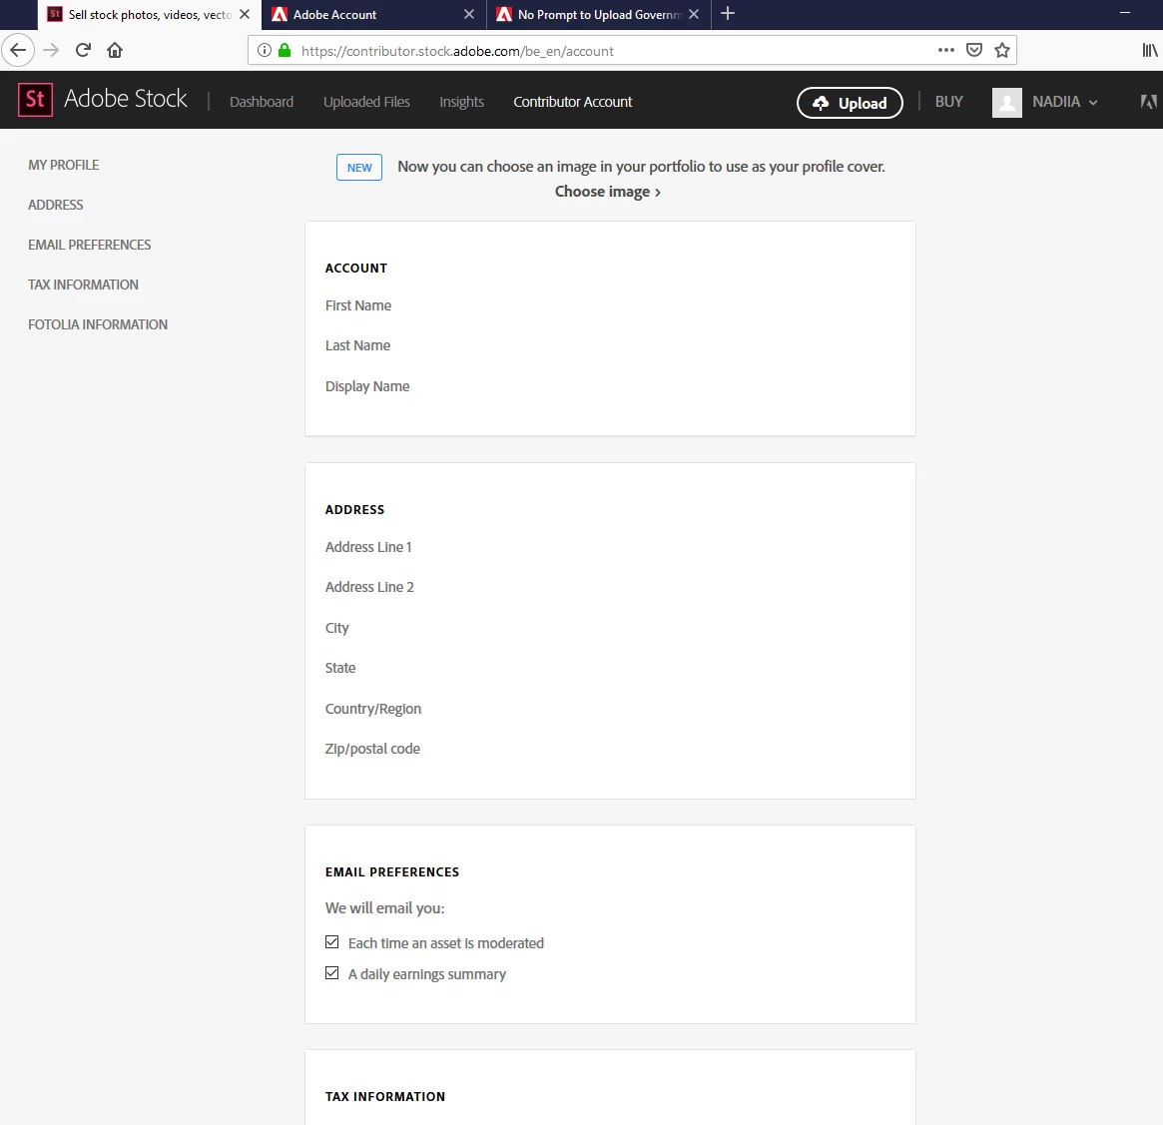Click the NADIIA profile avatar image

click(1006, 103)
